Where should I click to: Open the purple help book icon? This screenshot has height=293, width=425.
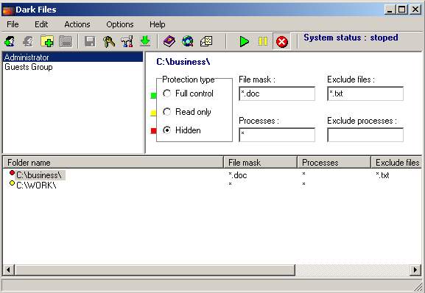tap(169, 41)
